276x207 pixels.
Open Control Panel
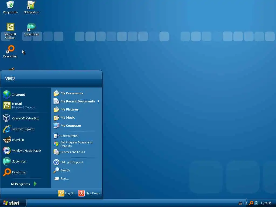coord(77,136)
